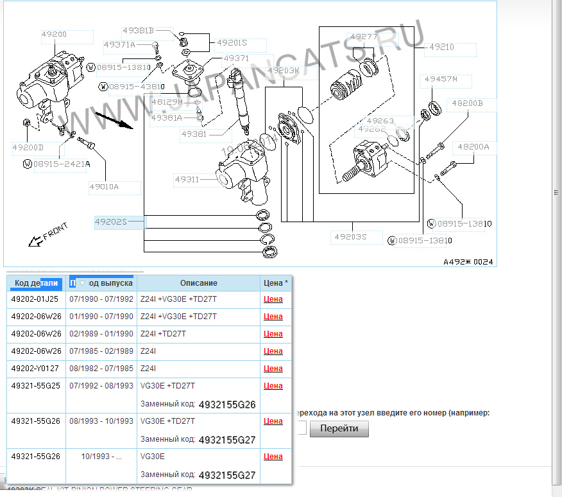This screenshot has height=497, width=562.
Task: Click the date cell 07/1990 - 07/1992
Action: pyautogui.click(x=101, y=299)
